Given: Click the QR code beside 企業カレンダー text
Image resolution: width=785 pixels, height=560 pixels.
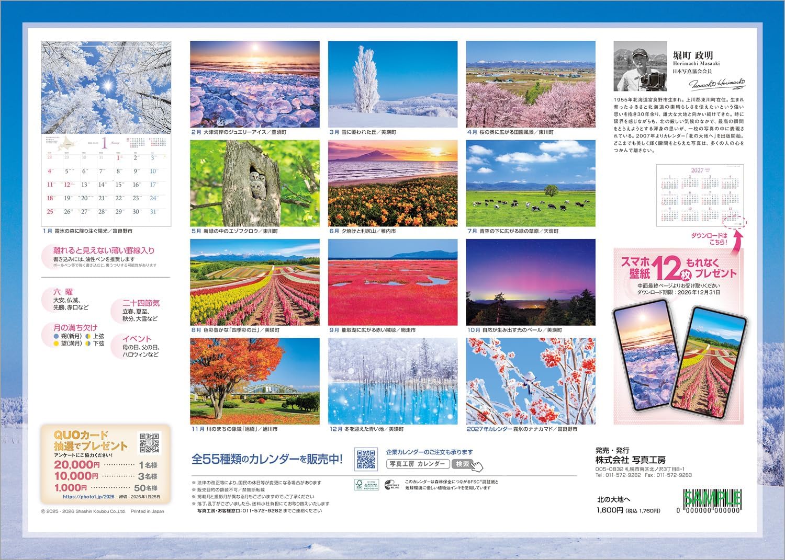Looking at the screenshot, I should click(366, 459).
